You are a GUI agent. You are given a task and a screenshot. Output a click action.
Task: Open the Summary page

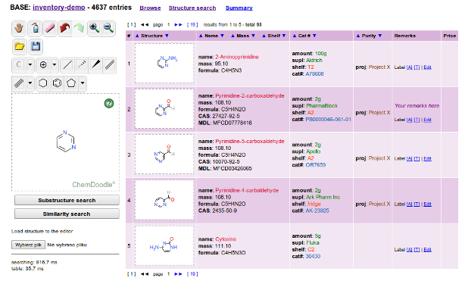(x=239, y=8)
